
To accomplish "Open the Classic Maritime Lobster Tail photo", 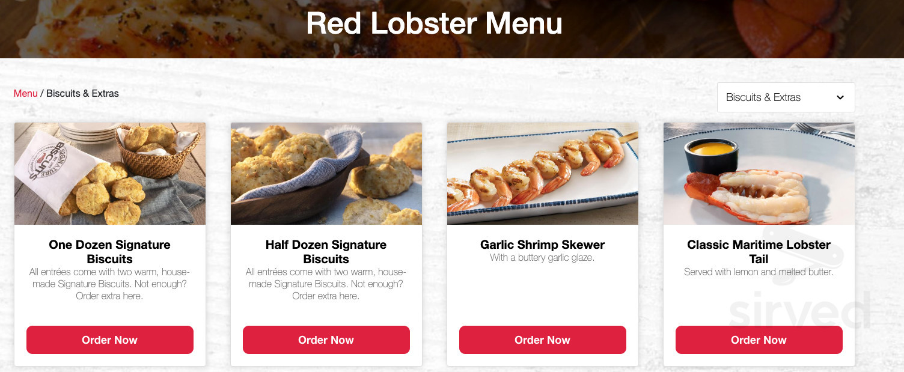I will tap(759, 174).
